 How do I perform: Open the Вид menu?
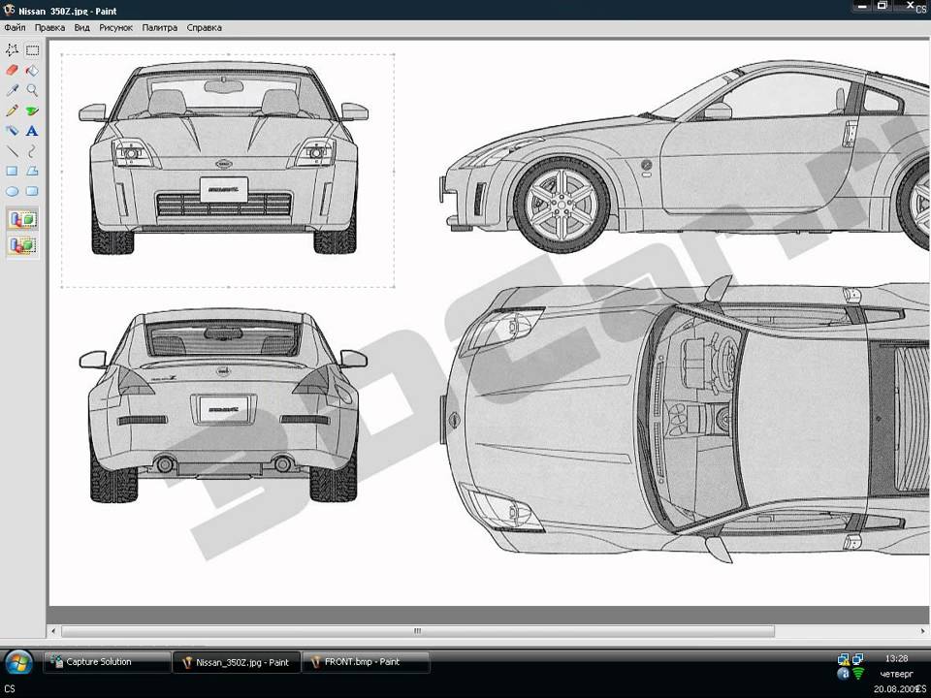tap(81, 27)
